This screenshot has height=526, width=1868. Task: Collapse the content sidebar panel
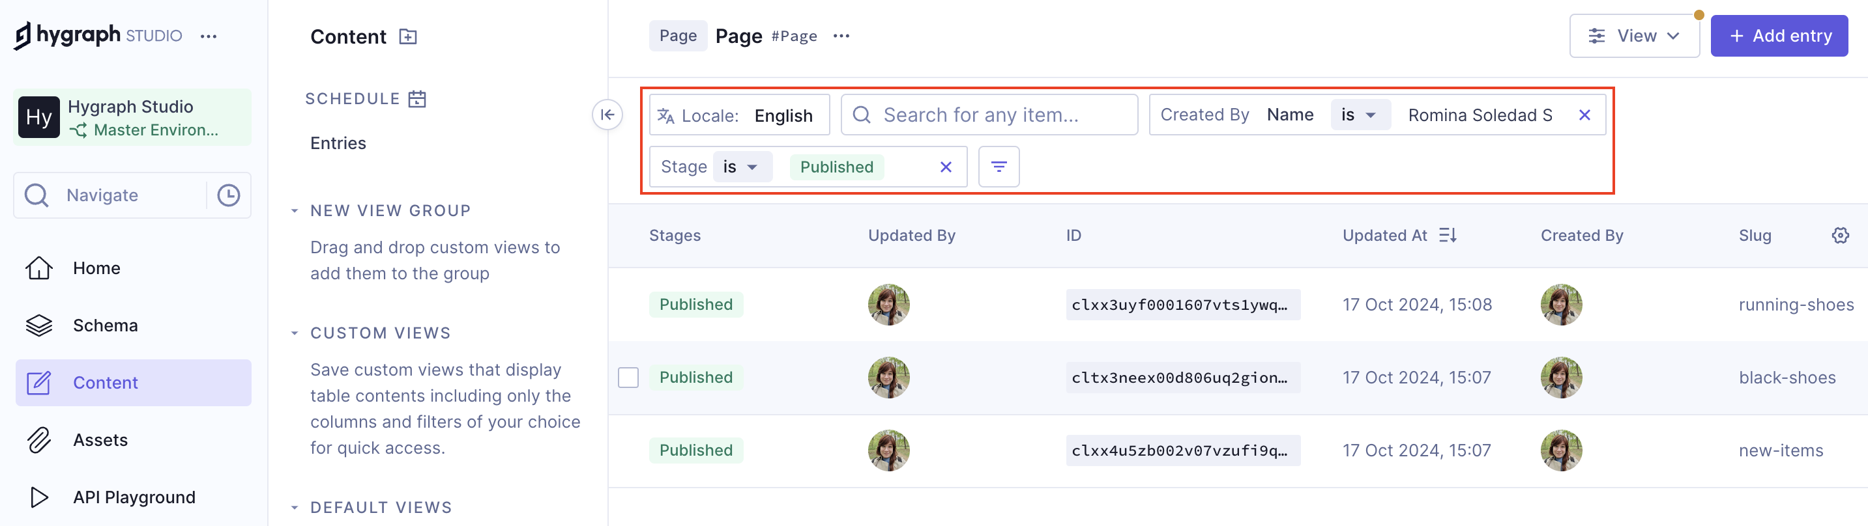pos(607,115)
